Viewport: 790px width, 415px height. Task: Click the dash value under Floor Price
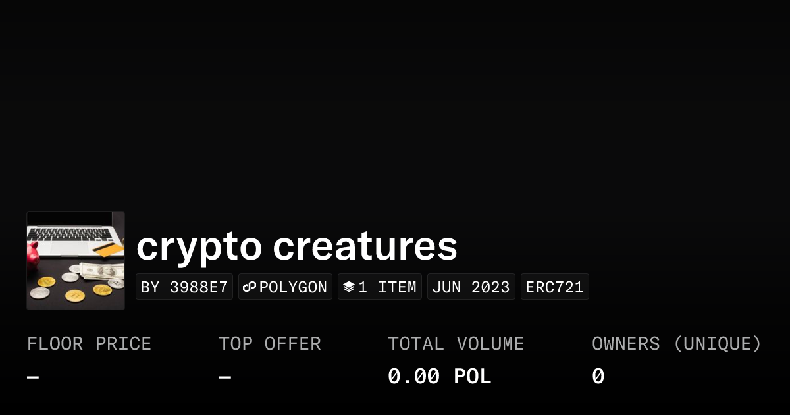tap(33, 377)
